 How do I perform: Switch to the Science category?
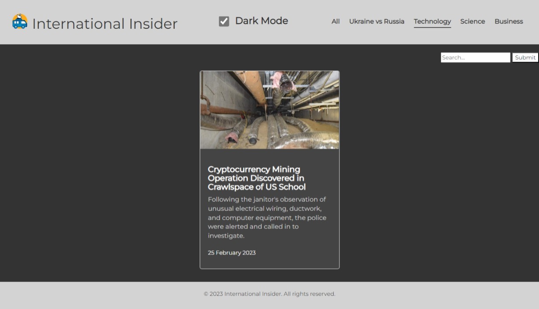(x=473, y=21)
